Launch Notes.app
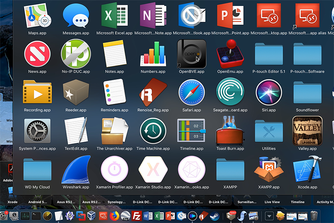Screen dimensions: 334x223 (115, 54)
